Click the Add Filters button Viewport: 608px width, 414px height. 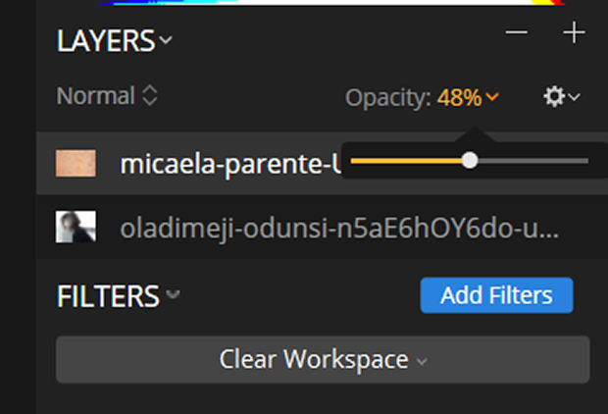click(x=497, y=295)
